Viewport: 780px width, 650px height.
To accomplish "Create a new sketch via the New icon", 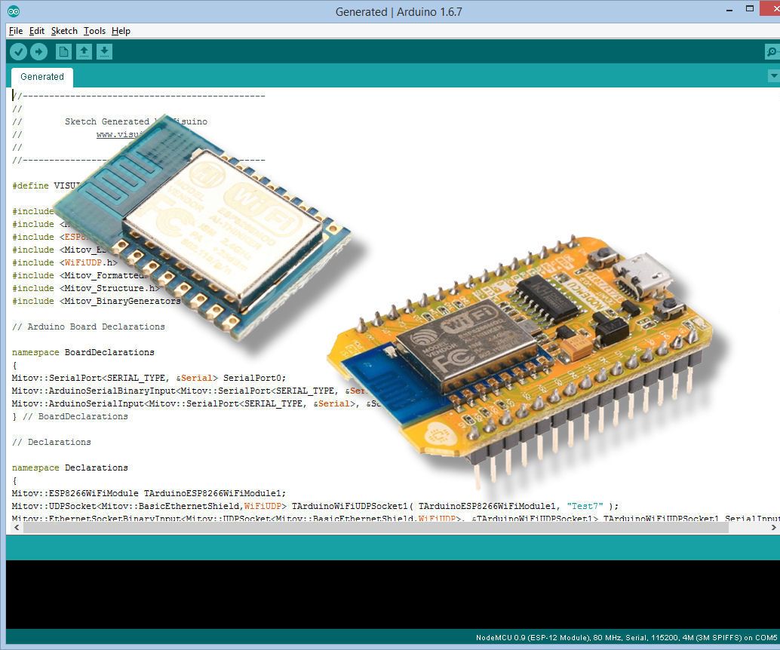I will pyautogui.click(x=63, y=51).
